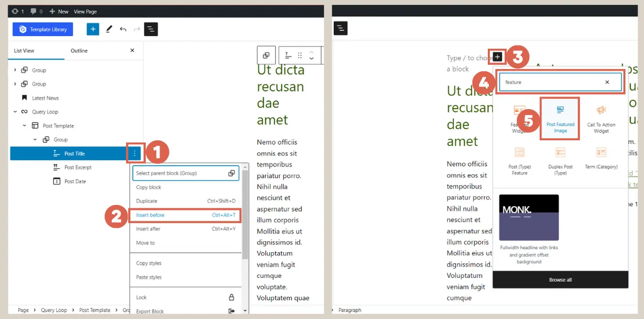
Task: Open the Document Overview list icon
Action: 151,29
